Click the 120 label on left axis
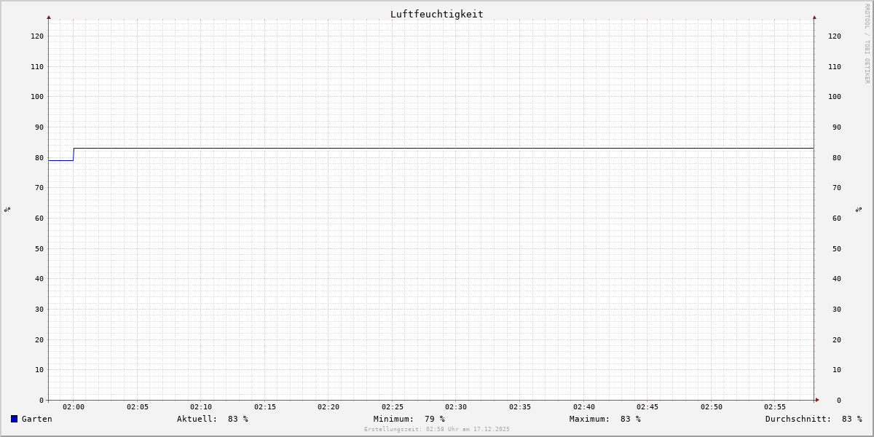Image resolution: width=874 pixels, height=437 pixels. (37, 36)
